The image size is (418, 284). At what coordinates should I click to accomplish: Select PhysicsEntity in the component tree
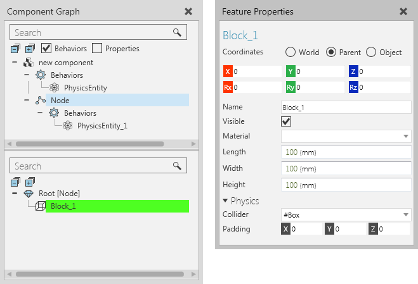tap(85, 88)
